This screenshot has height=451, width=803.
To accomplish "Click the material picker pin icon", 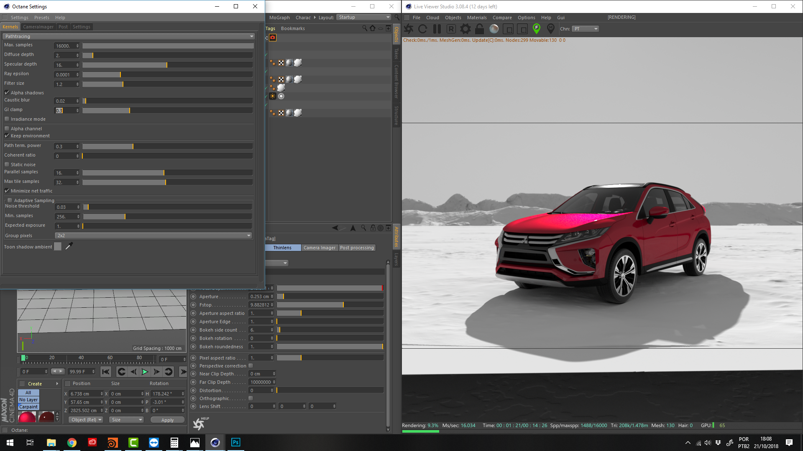I will [x=551, y=28].
